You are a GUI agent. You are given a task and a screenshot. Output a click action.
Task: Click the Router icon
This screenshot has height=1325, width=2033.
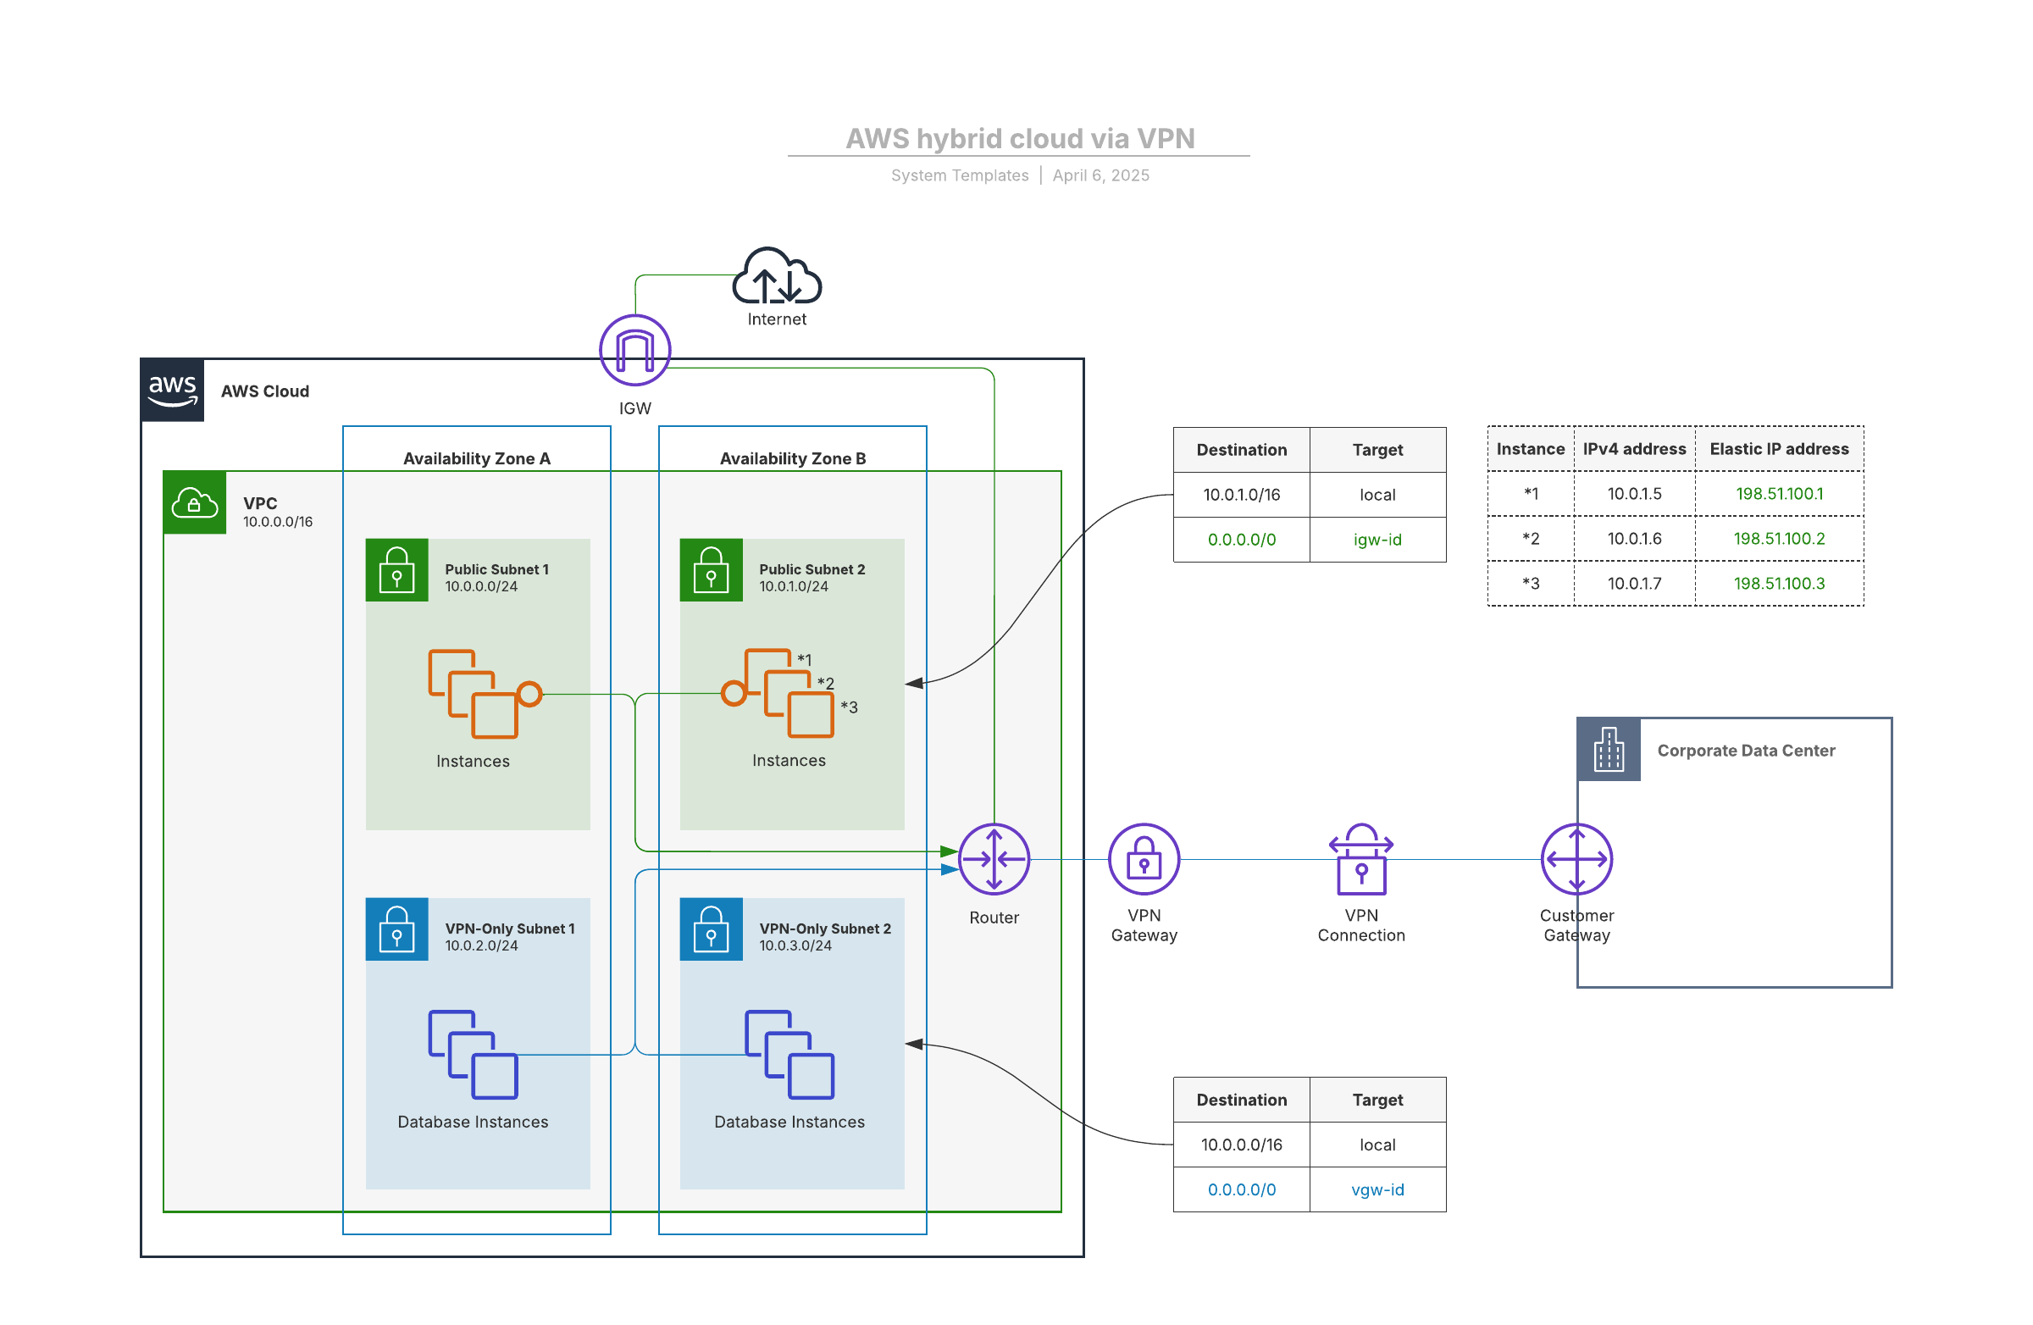pos(994,858)
